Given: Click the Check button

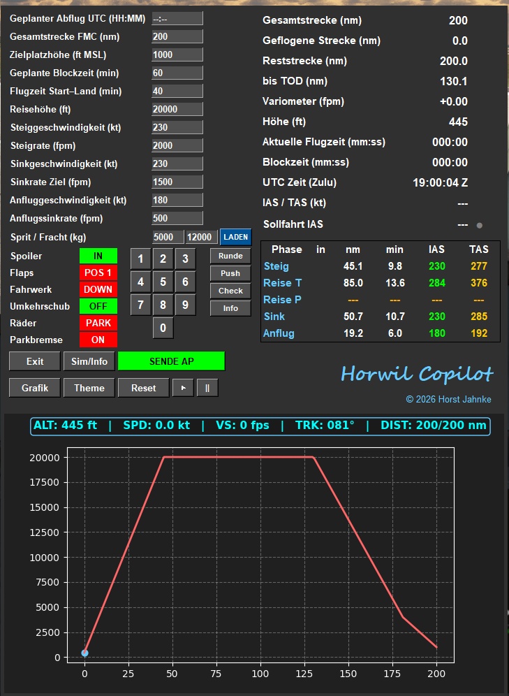Looking at the screenshot, I should (x=230, y=291).
